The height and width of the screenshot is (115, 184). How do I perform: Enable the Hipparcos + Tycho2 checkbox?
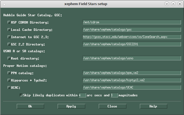[9, 80]
